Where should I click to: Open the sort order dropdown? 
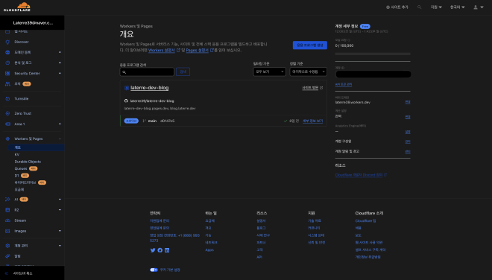308,71
